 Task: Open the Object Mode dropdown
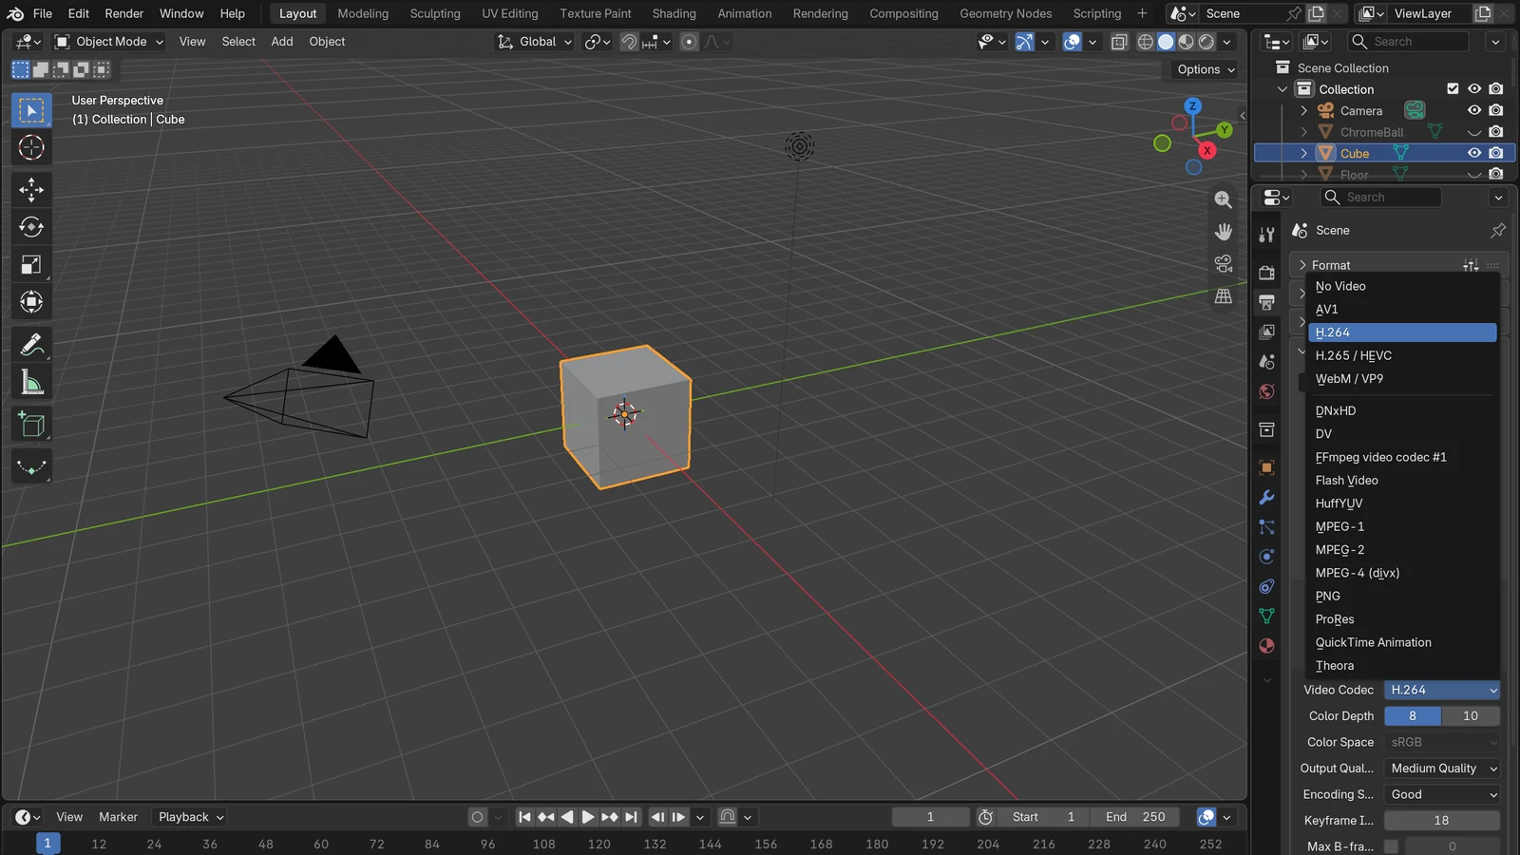coord(109,42)
